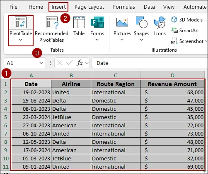Open the Formulas tab
The height and width of the screenshot is (174, 208).
(124, 7)
